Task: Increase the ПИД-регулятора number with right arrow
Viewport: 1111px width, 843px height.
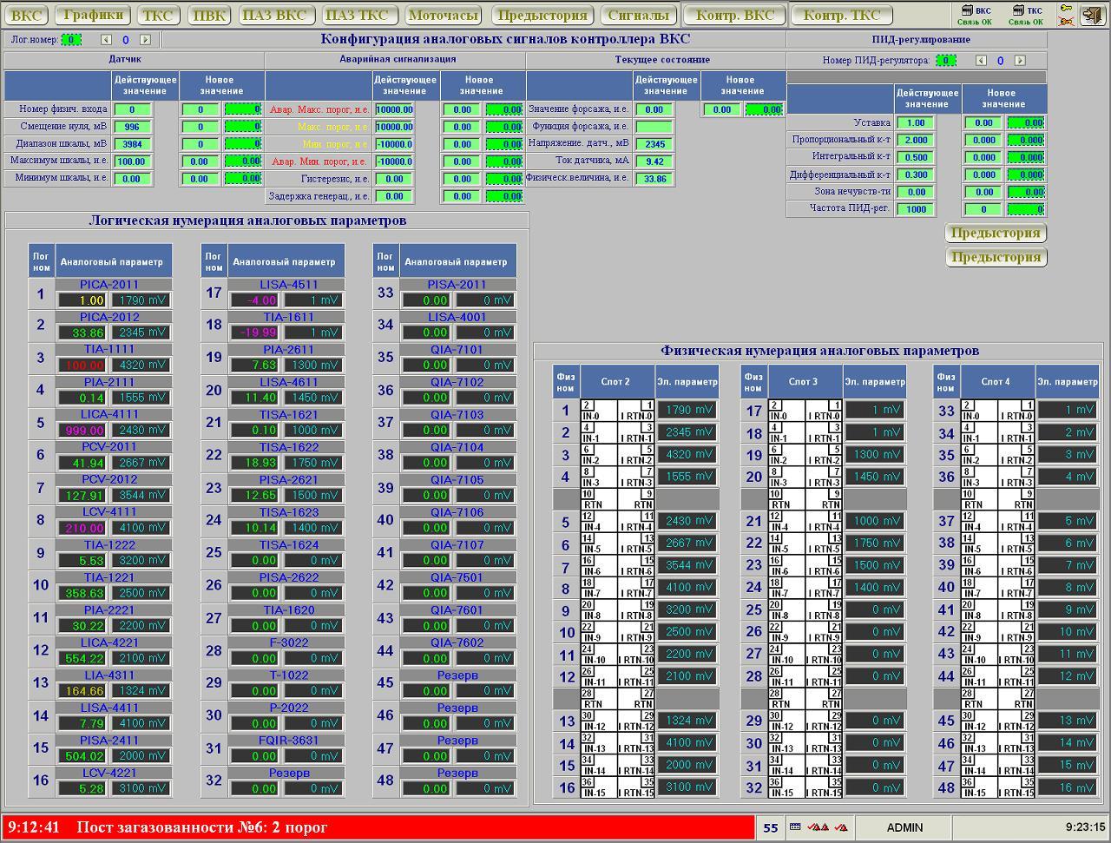Action: 1020,61
